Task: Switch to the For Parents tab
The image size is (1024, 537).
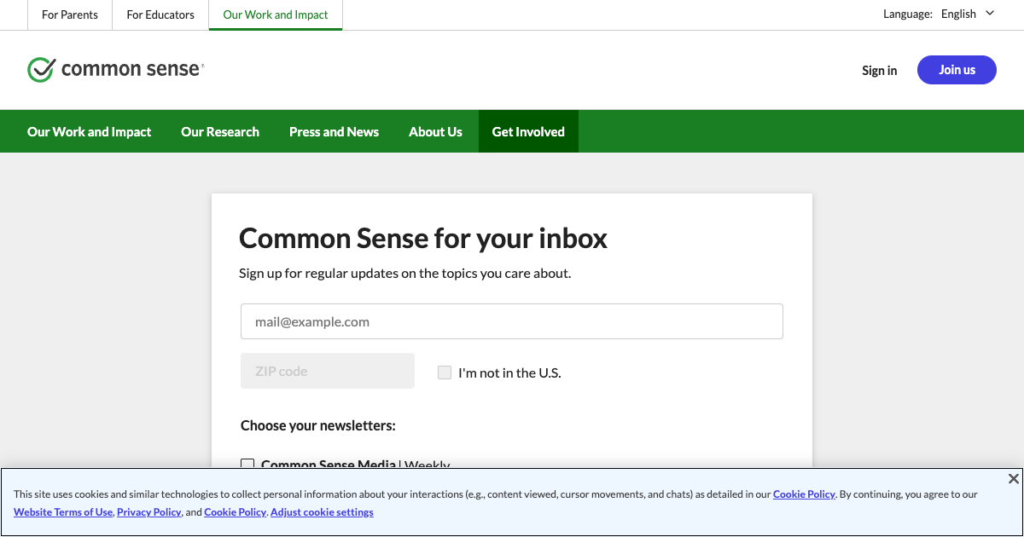Action: pyautogui.click(x=70, y=14)
